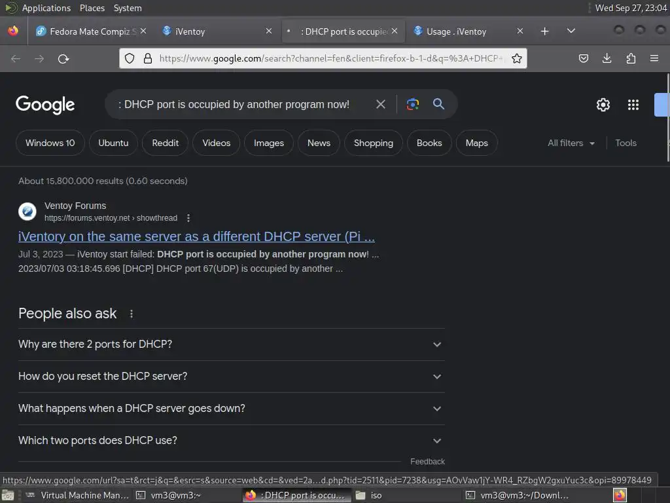Image resolution: width=670 pixels, height=503 pixels.
Task: Open Ventoy Forums result options menu
Action: 188,218
